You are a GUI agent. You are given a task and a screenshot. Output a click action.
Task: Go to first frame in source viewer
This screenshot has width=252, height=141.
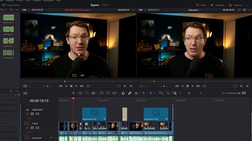61,86
